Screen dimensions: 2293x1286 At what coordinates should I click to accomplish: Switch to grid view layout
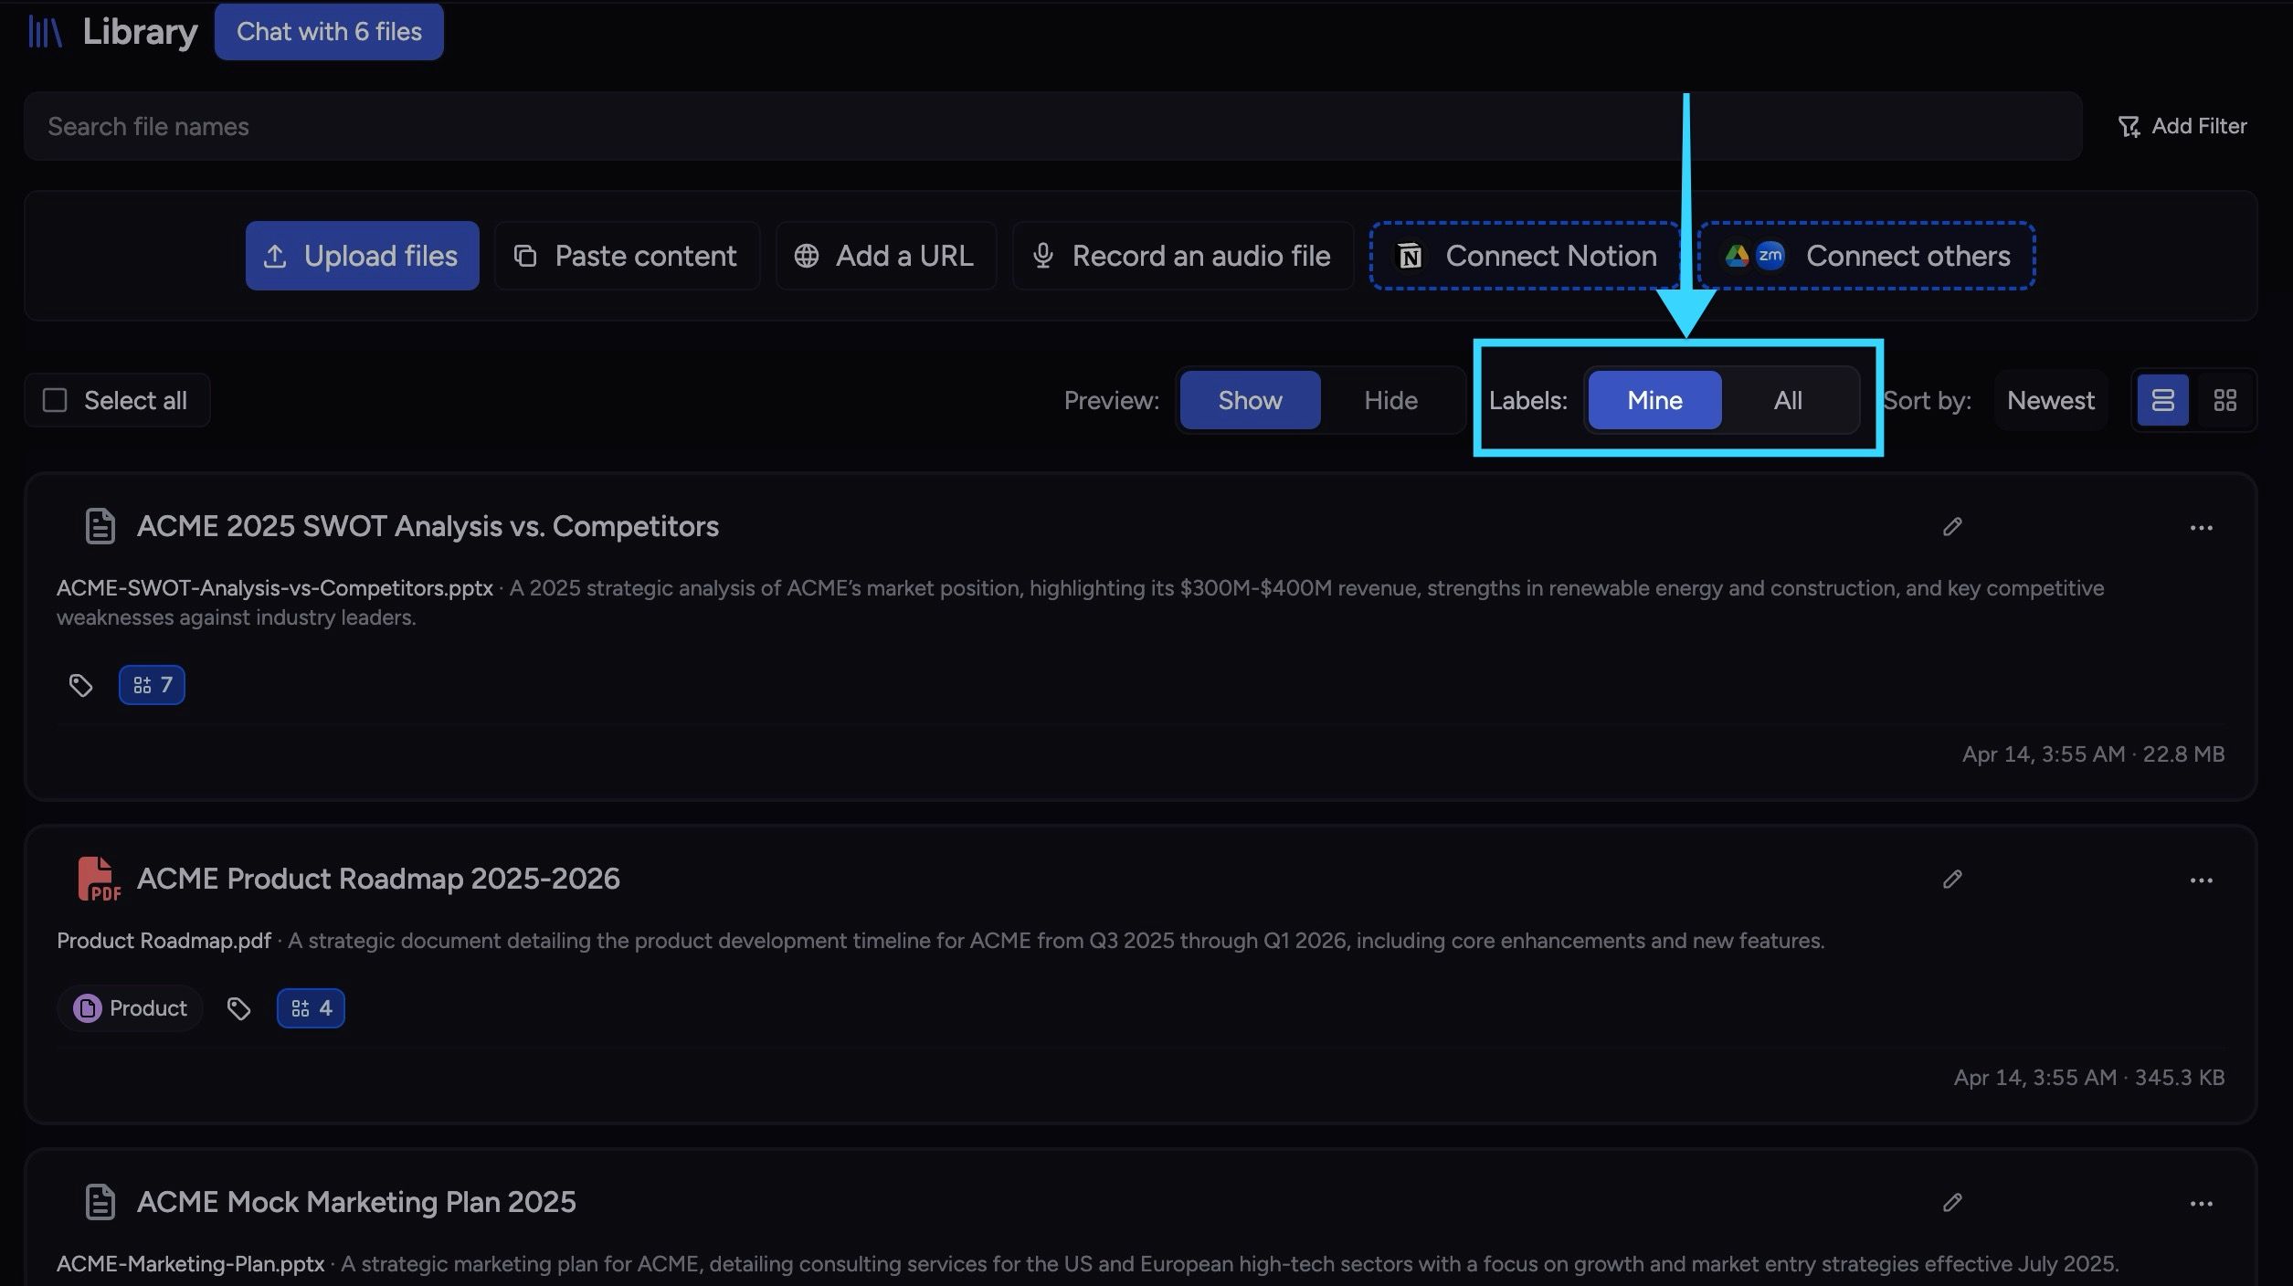pyautogui.click(x=2224, y=400)
